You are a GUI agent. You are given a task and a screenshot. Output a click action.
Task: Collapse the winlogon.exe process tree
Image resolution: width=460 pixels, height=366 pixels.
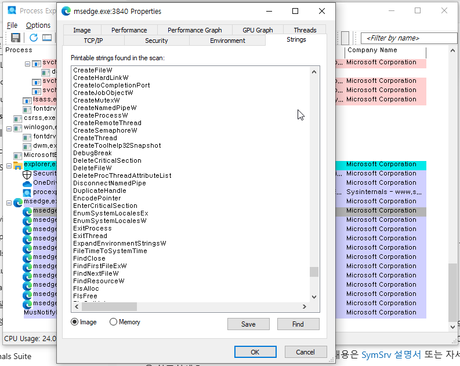9,129
